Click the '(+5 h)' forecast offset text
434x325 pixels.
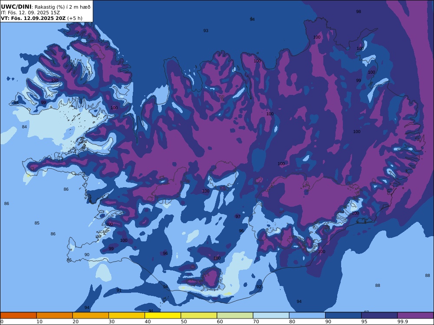tap(75, 19)
